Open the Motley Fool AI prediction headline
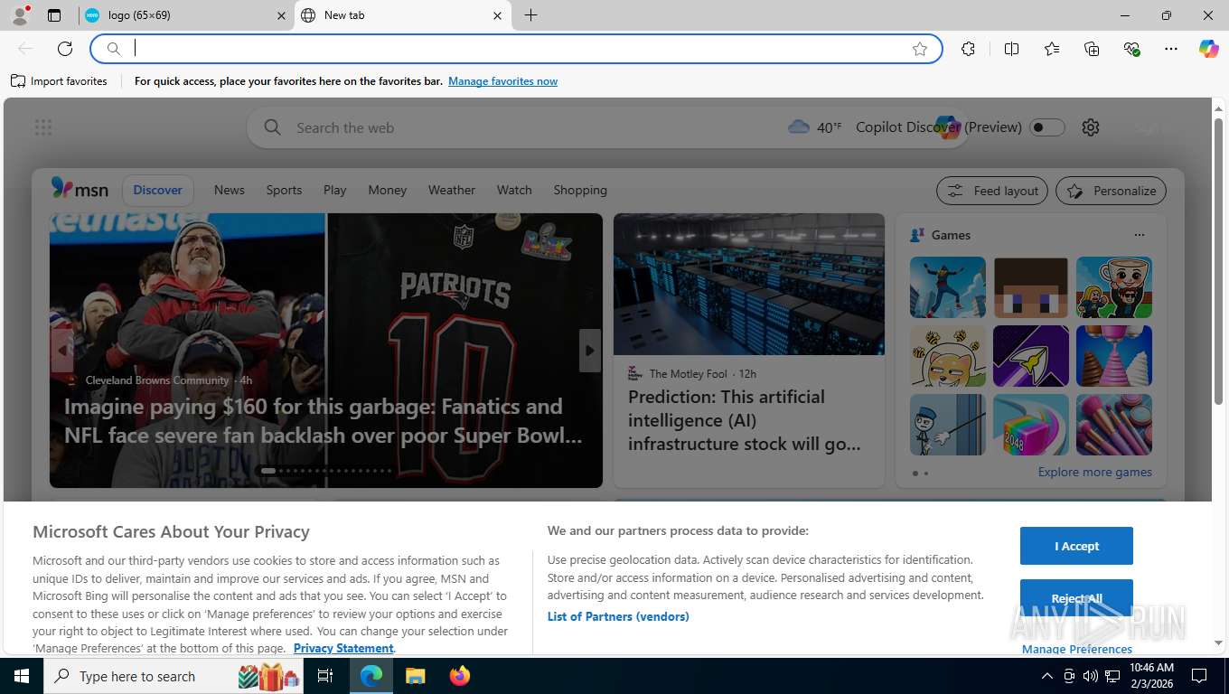This screenshot has height=694, width=1229. (745, 420)
